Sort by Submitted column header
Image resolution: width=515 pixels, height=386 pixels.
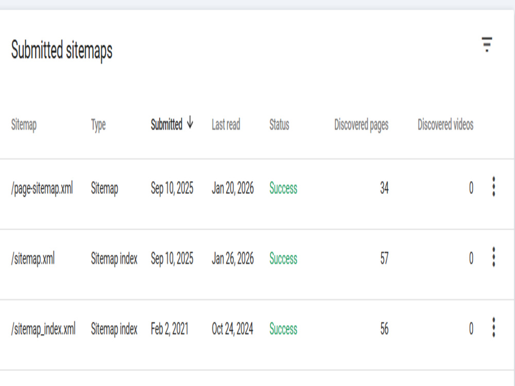[166, 125]
